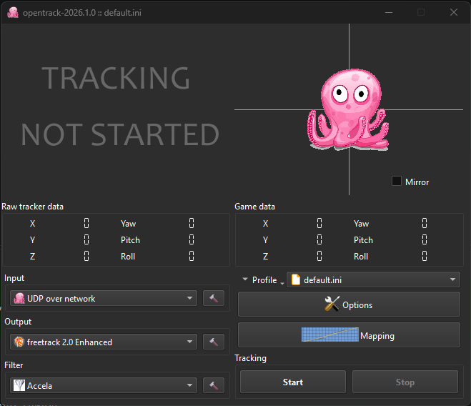The width and height of the screenshot is (471, 406).
Task: Click 'Raw tracker data' heading
Action: point(32,207)
